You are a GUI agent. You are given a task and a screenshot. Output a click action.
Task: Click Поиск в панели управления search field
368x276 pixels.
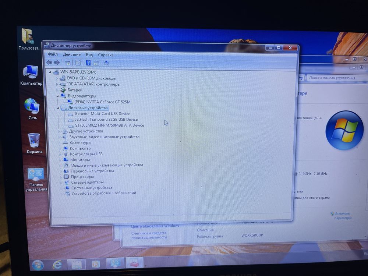click(x=338, y=78)
